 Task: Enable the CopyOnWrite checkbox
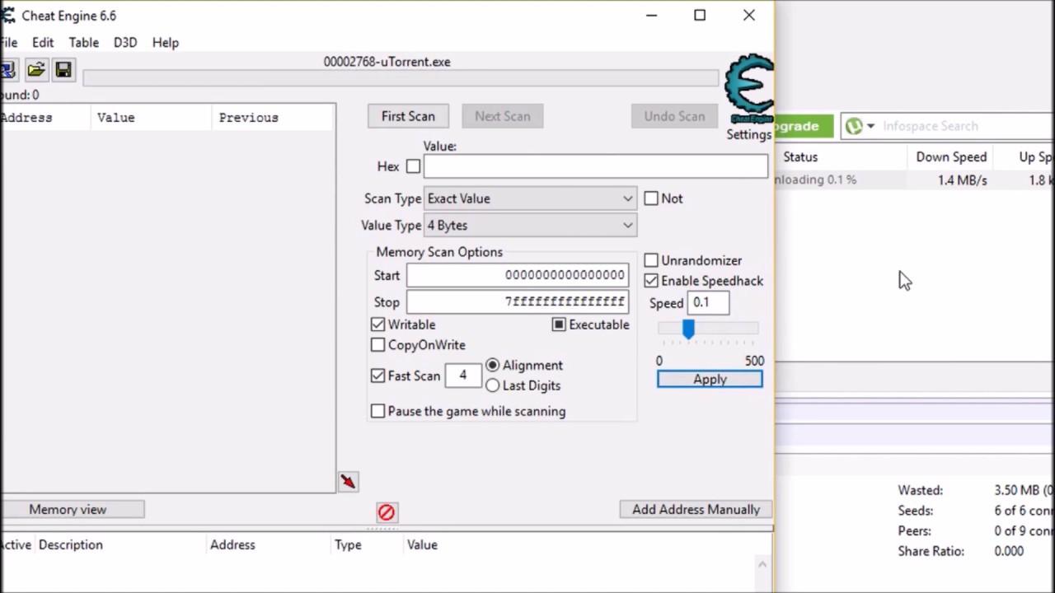coord(377,345)
